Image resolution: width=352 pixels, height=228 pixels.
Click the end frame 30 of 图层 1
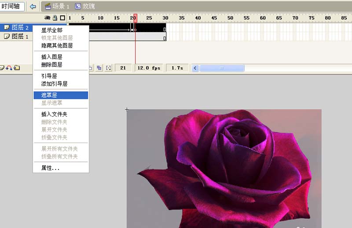click(x=165, y=38)
